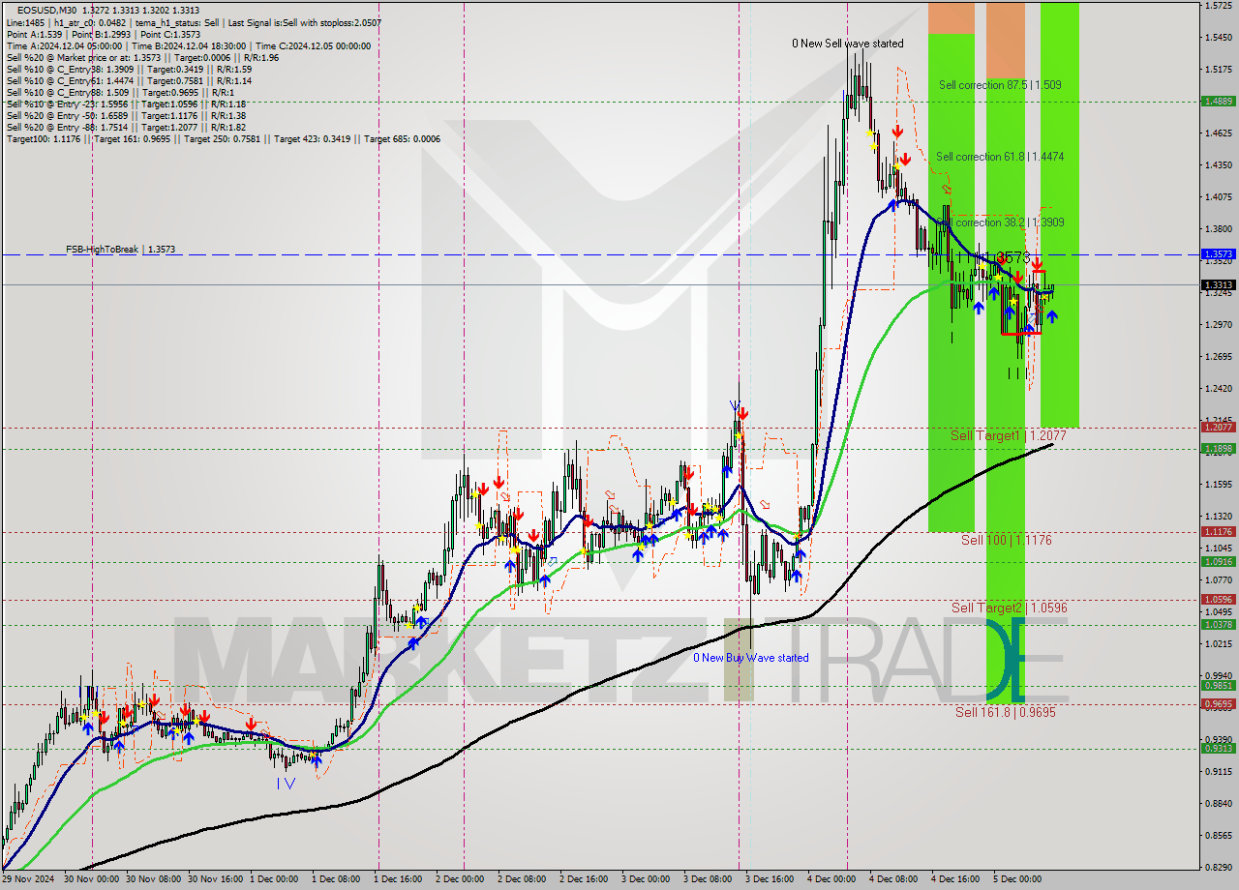1239x890 pixels.
Task: Select the red 1.2077 price tag
Action: click(1218, 427)
